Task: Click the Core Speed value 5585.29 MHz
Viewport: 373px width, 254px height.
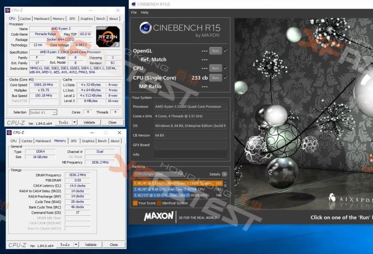Action: click(43, 85)
